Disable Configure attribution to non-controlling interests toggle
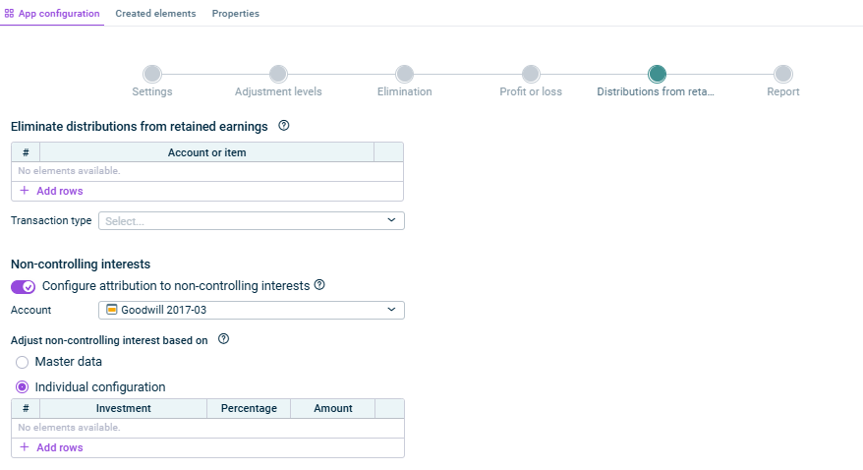The width and height of the screenshot is (863, 470). click(x=23, y=287)
